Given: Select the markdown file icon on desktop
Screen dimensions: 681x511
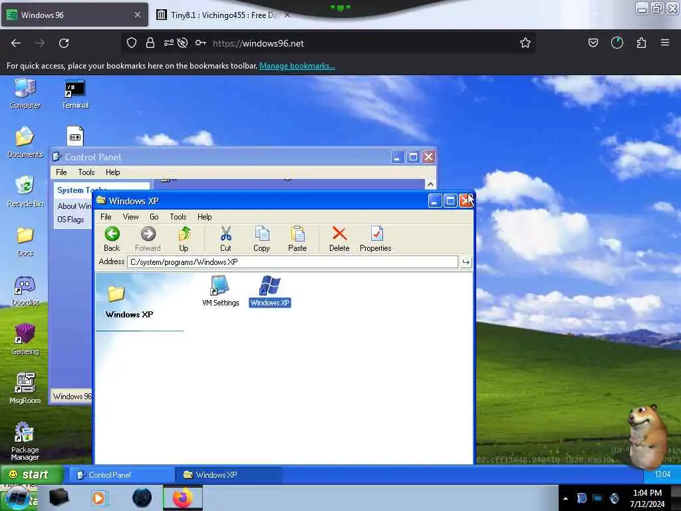Looking at the screenshot, I should (x=75, y=136).
